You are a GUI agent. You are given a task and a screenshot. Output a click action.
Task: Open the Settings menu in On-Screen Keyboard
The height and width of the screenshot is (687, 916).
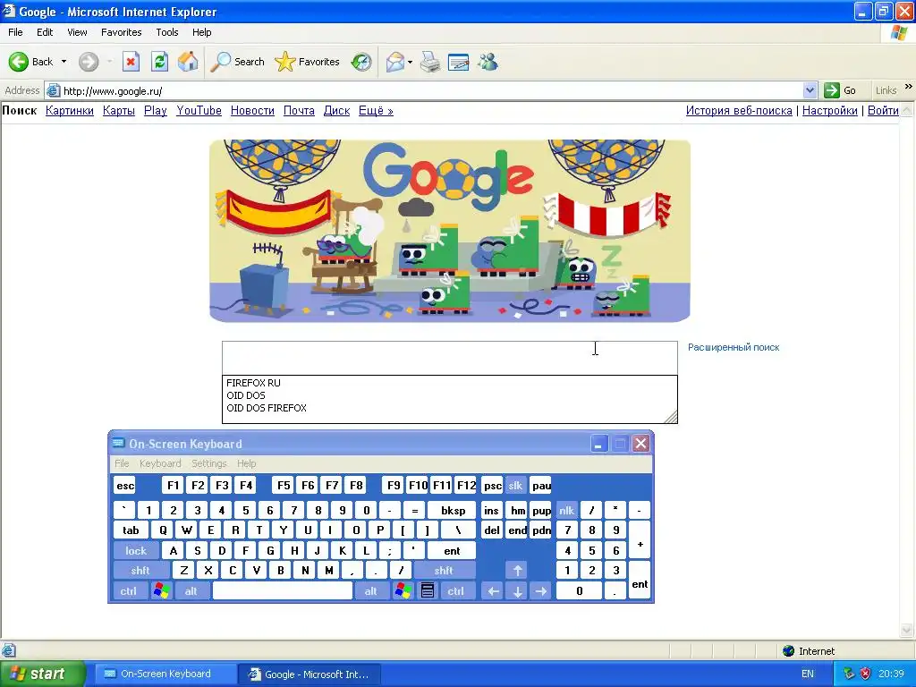coord(209,463)
